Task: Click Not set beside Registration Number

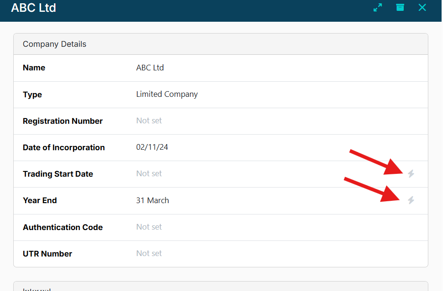Action: click(149, 121)
